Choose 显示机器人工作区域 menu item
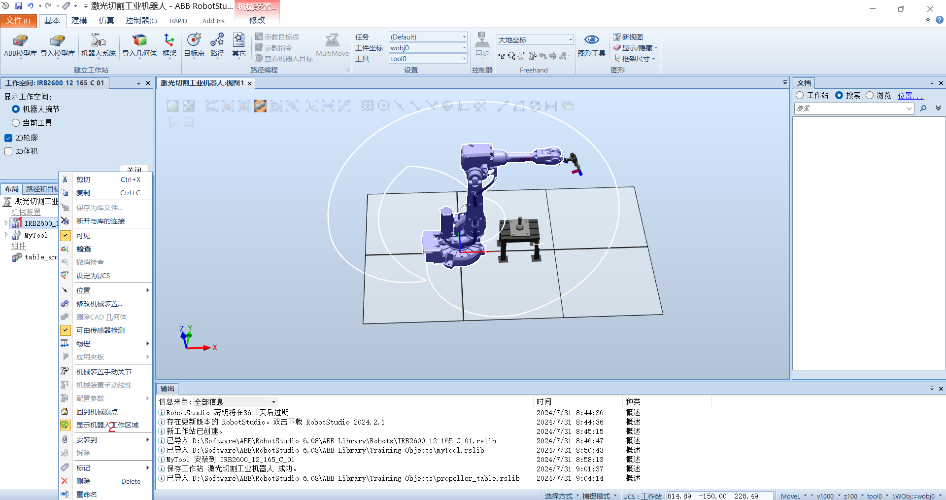Viewport: 946px width, 500px height. coord(105,425)
